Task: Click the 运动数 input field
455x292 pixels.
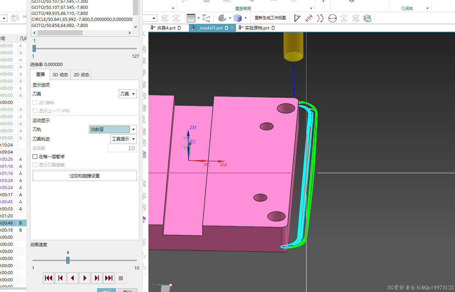Action: pos(122,148)
